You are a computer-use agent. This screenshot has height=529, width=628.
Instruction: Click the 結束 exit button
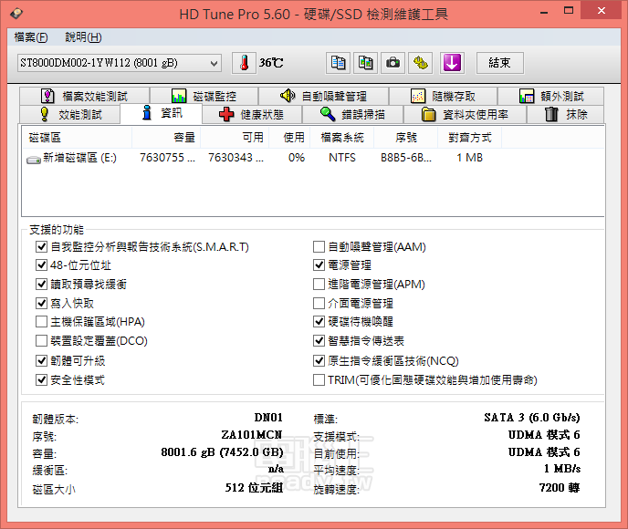point(499,63)
